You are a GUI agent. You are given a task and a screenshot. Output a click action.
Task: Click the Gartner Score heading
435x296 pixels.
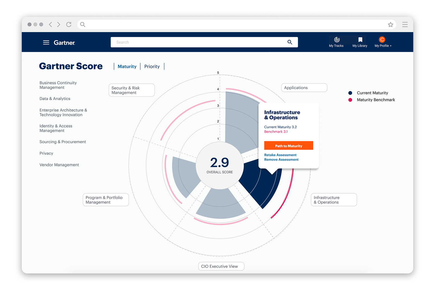coord(71,66)
